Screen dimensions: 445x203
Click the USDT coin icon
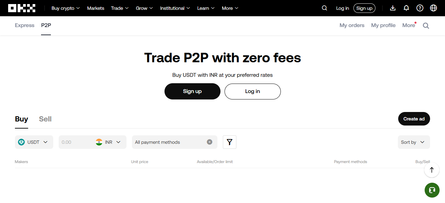[x=21, y=142]
